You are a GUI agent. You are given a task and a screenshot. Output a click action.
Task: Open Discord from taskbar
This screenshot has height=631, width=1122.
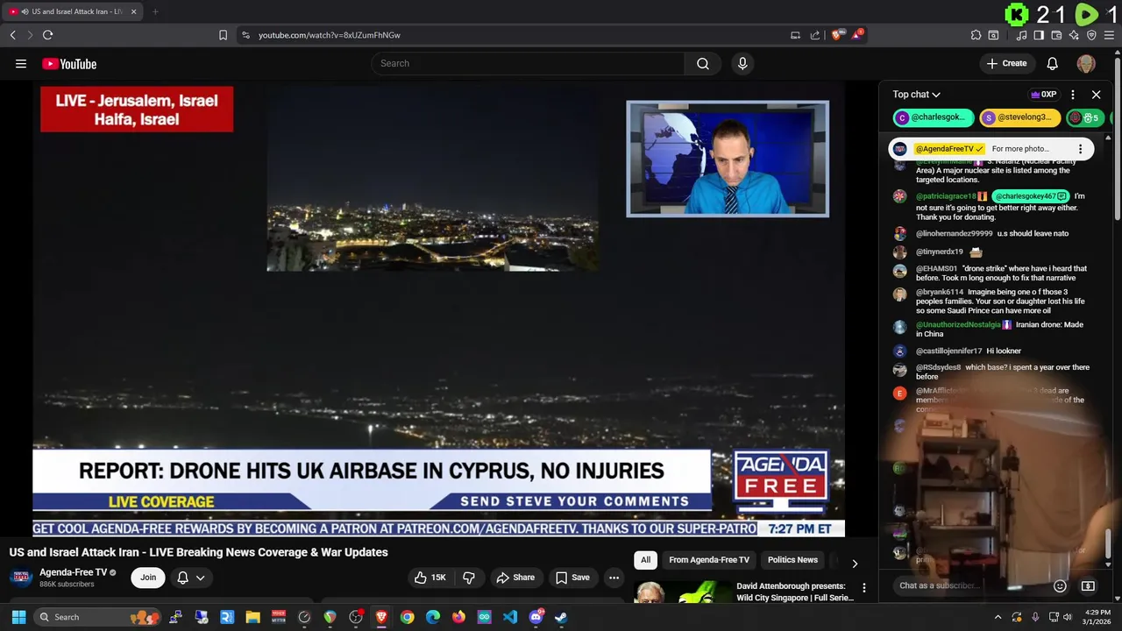coord(536,617)
